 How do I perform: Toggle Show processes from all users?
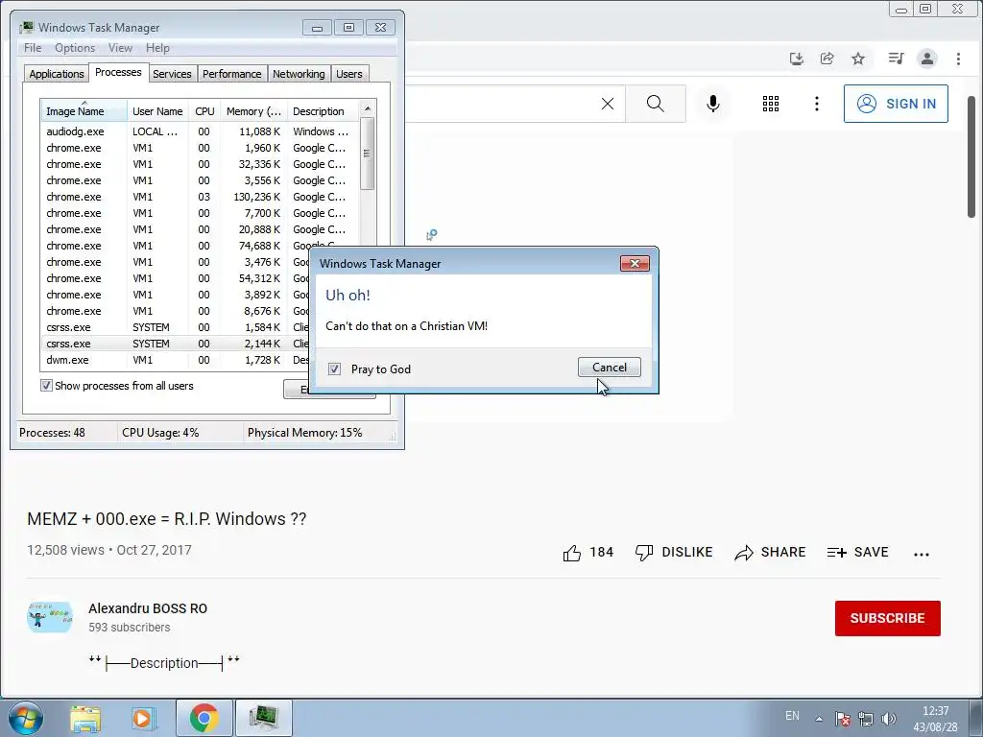pos(46,386)
